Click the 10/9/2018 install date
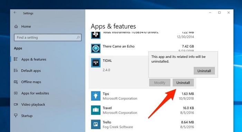The height and width of the screenshot is (132, 242). (186, 99)
